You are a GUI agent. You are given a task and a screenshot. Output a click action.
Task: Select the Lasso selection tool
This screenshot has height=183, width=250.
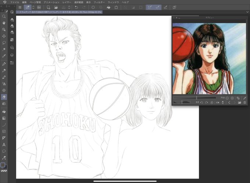pyautogui.click(x=4, y=43)
